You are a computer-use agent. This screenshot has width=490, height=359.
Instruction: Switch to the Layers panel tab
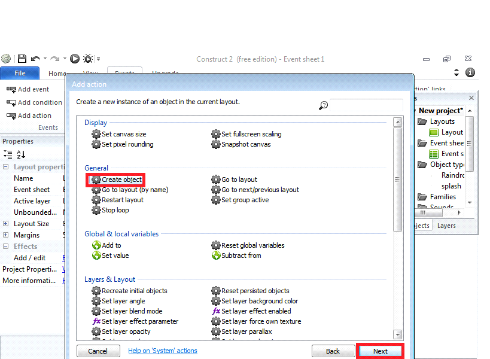tap(446, 226)
